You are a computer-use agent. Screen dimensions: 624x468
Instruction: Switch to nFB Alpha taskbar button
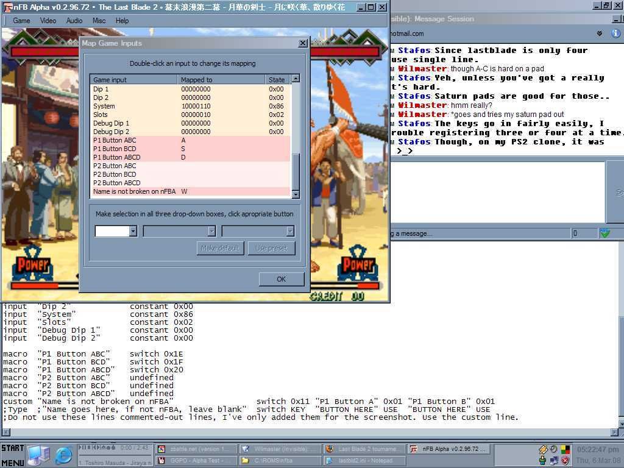pos(448,449)
